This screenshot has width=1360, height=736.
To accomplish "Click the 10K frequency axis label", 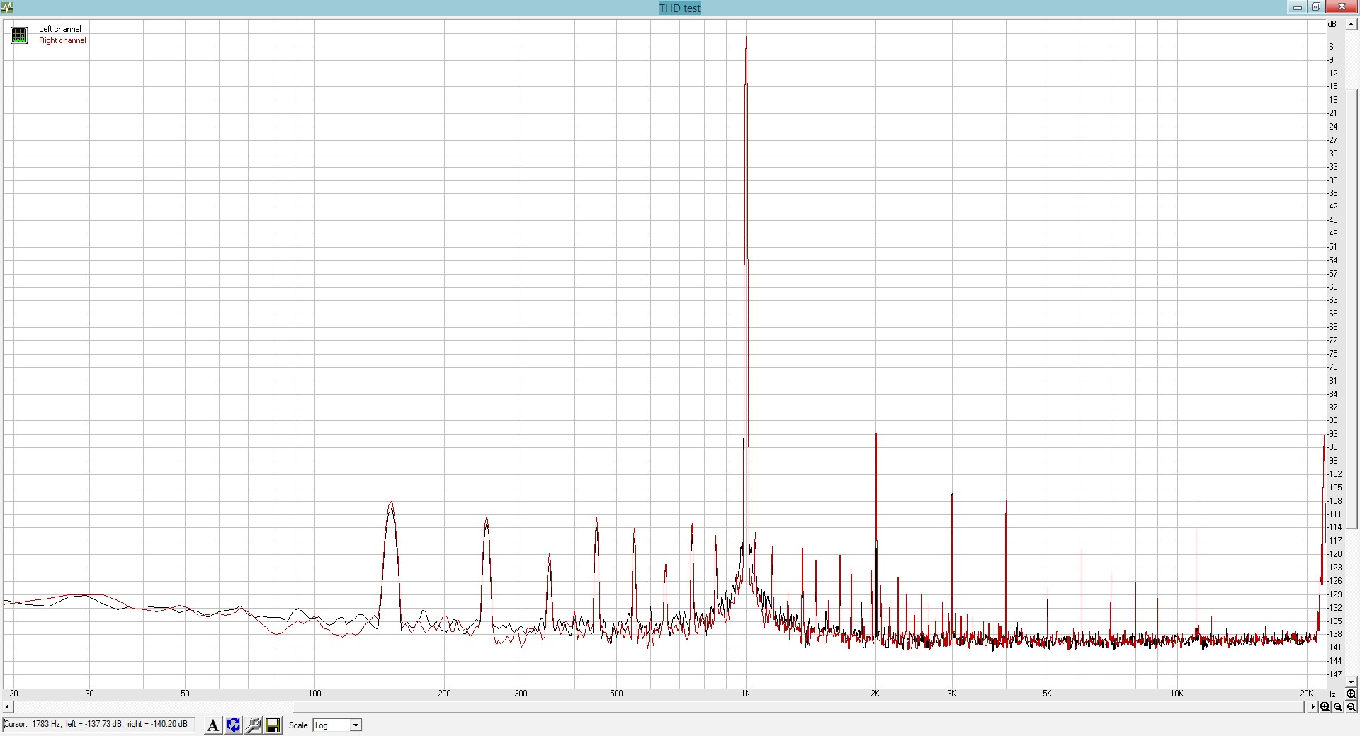I will point(1177,694).
